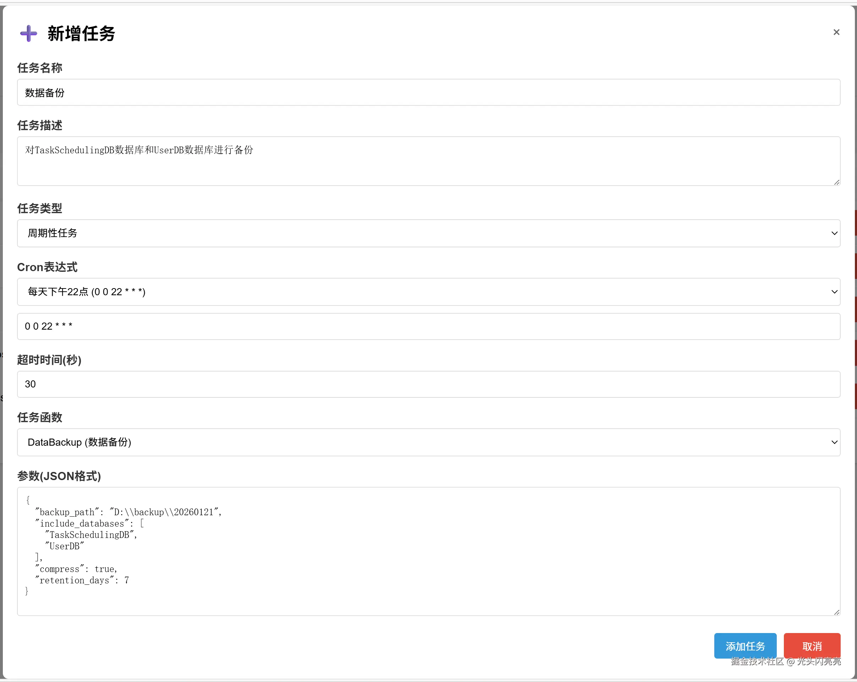Click the 任务函数 field label

tap(39, 417)
